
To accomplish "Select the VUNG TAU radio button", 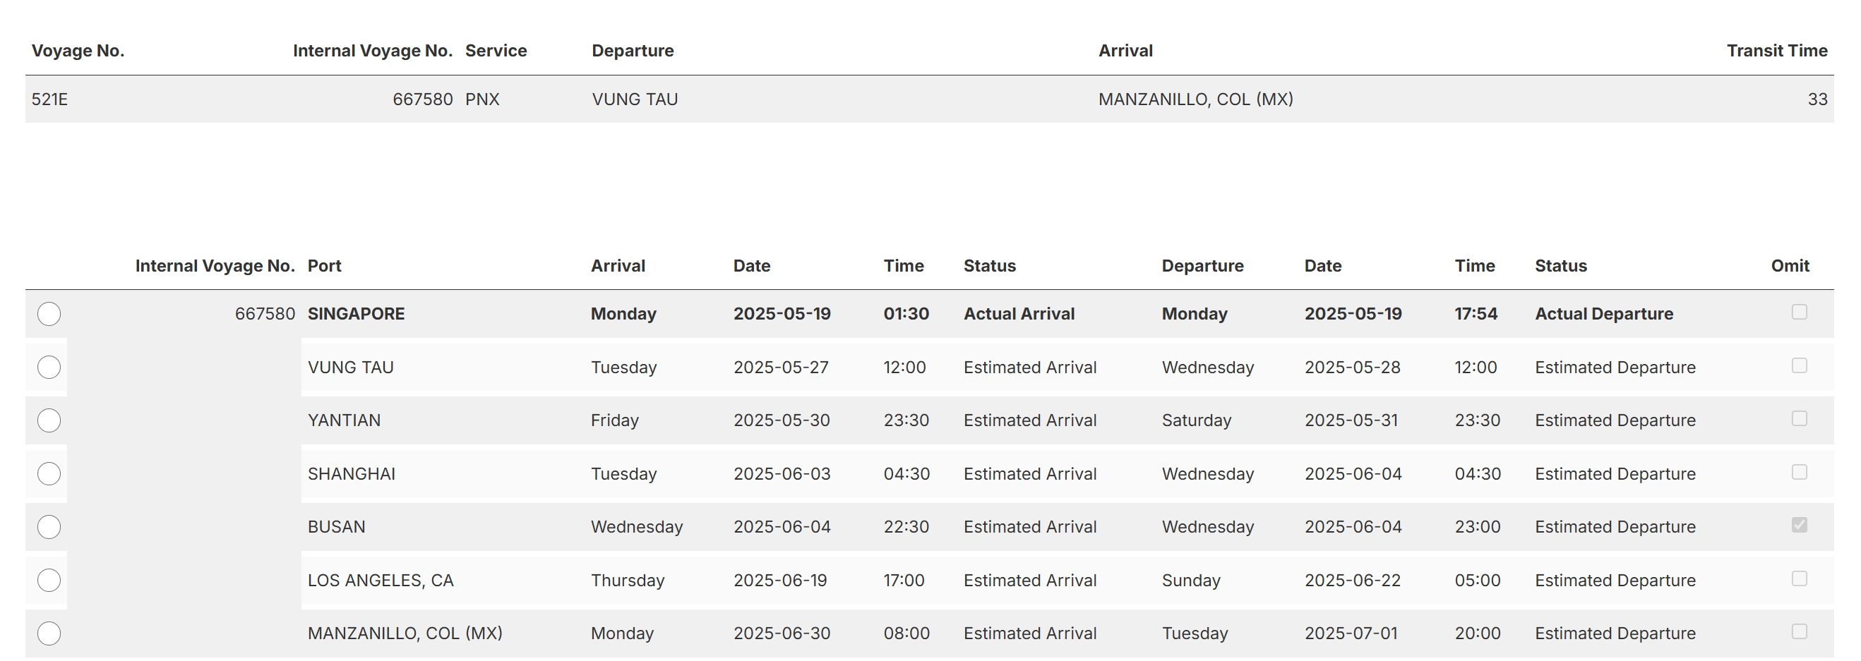I will click(x=49, y=368).
